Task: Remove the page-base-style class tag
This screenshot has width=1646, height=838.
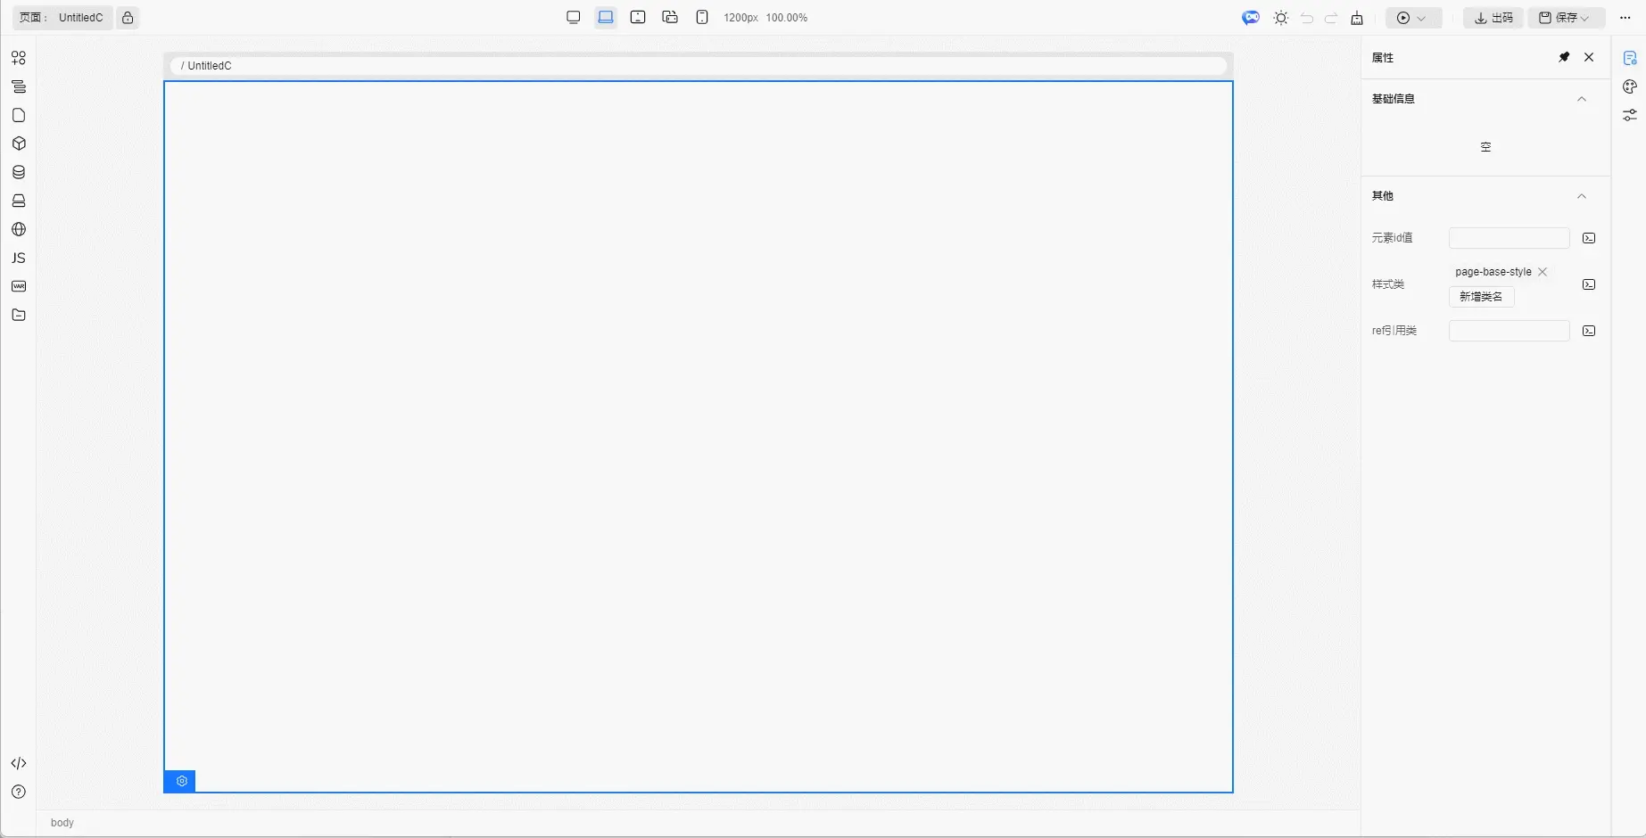Action: pos(1543,272)
